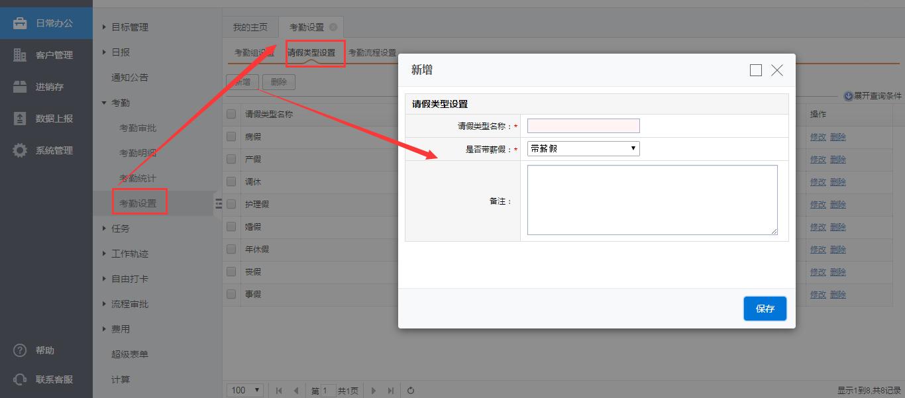Image resolution: width=905 pixels, height=398 pixels.
Task: Switch to the 我的主页 tab
Action: click(x=250, y=27)
